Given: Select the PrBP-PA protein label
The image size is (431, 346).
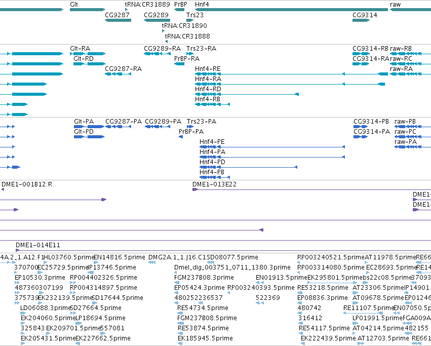Looking at the screenshot, I should tap(191, 132).
